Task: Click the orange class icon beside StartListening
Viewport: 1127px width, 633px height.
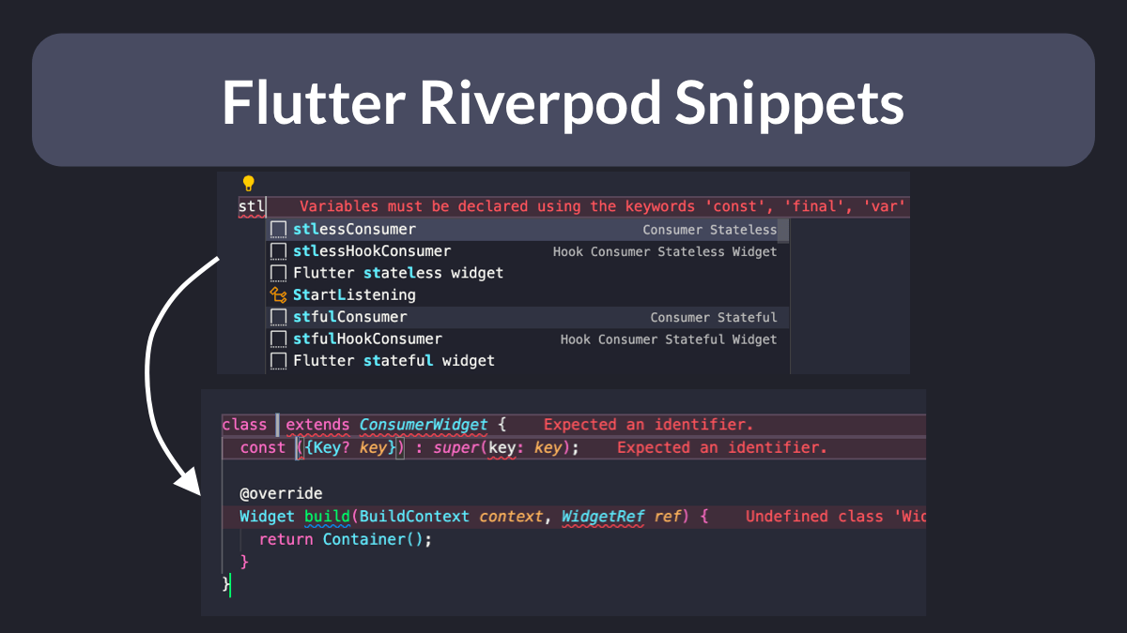Action: click(278, 294)
